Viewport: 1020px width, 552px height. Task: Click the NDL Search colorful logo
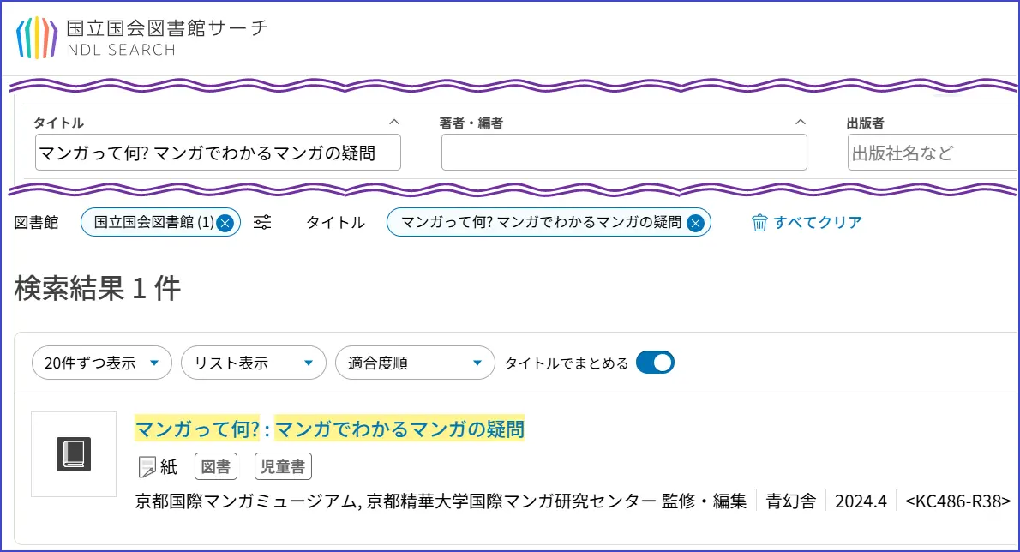point(37,37)
